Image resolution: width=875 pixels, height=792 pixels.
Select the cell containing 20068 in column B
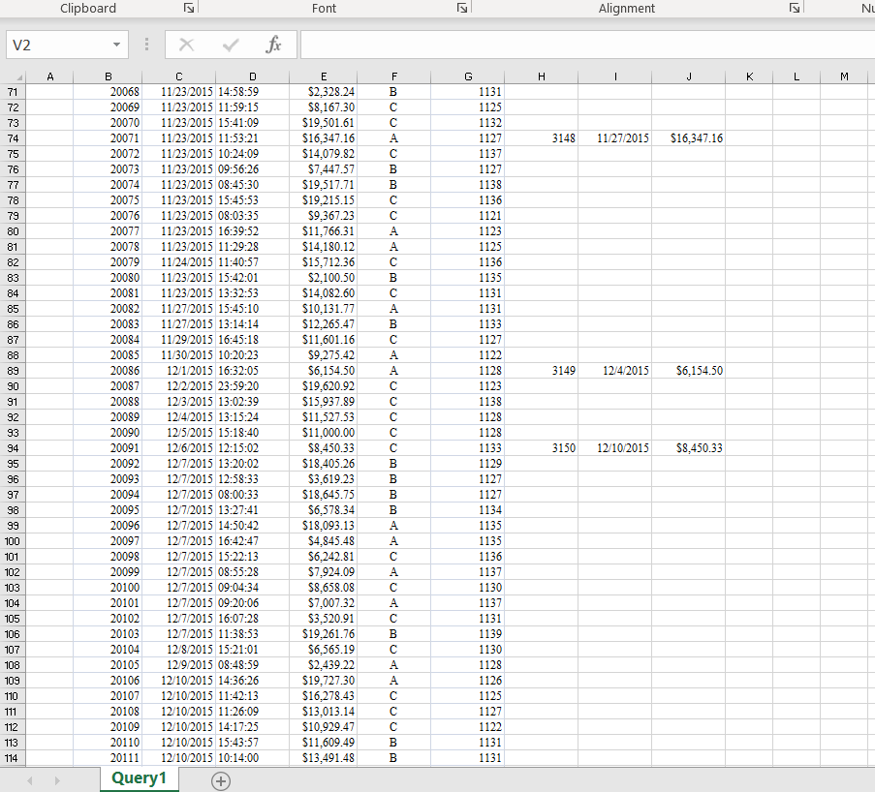[x=108, y=91]
